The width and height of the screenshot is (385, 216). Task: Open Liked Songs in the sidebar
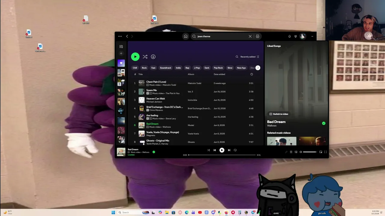tap(121, 63)
